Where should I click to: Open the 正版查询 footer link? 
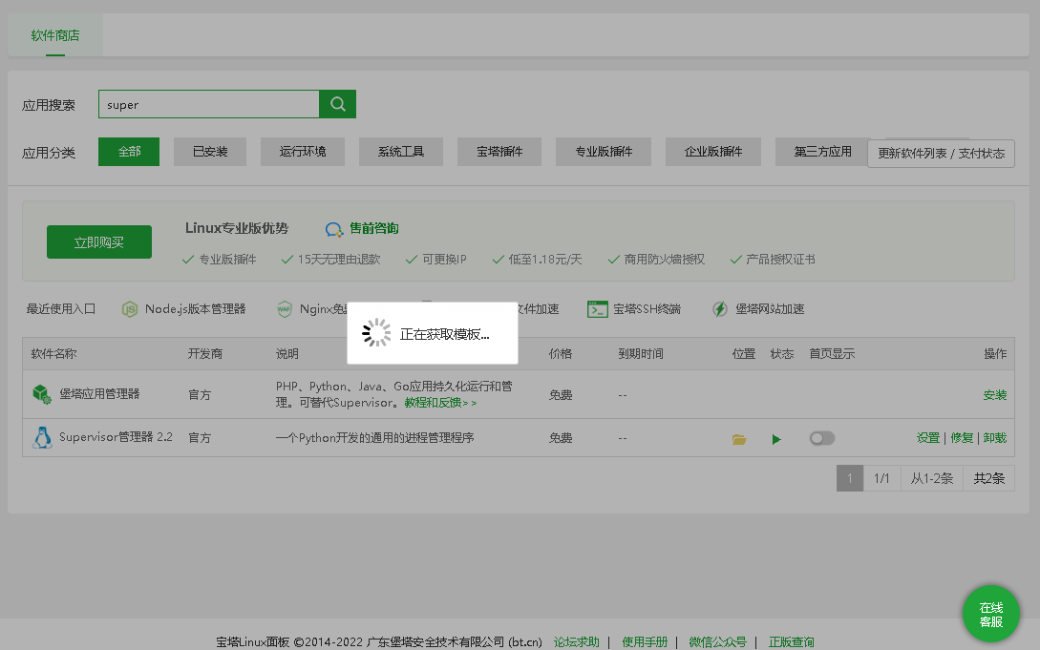pos(792,642)
